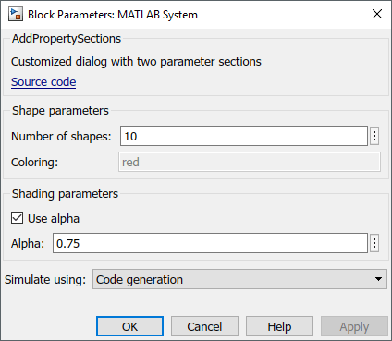392x341 pixels.
Task: Toggle the Use alpha checkbox
Action: [17, 218]
